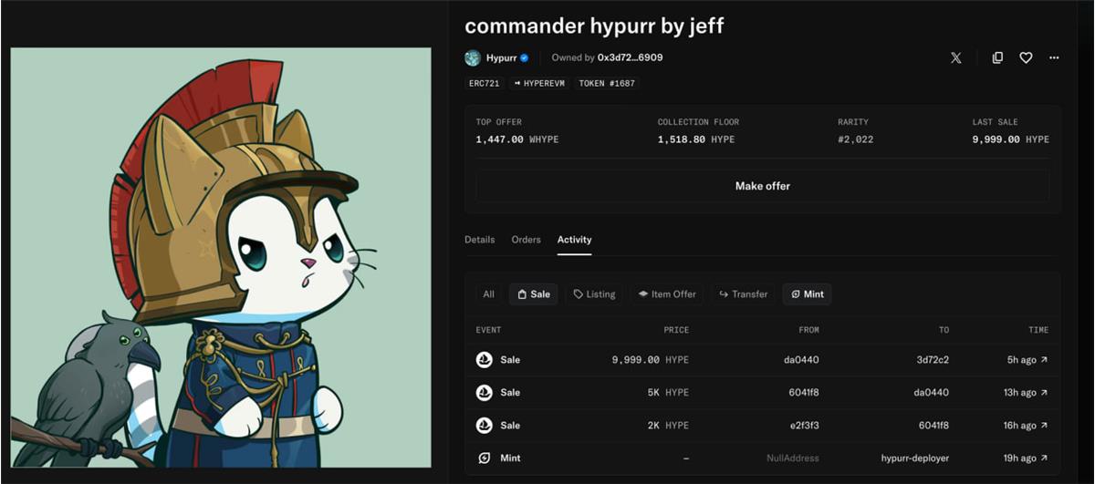Open owner address 0x3d72...6909
Viewport: 1095px width, 484px height.
[x=630, y=57]
